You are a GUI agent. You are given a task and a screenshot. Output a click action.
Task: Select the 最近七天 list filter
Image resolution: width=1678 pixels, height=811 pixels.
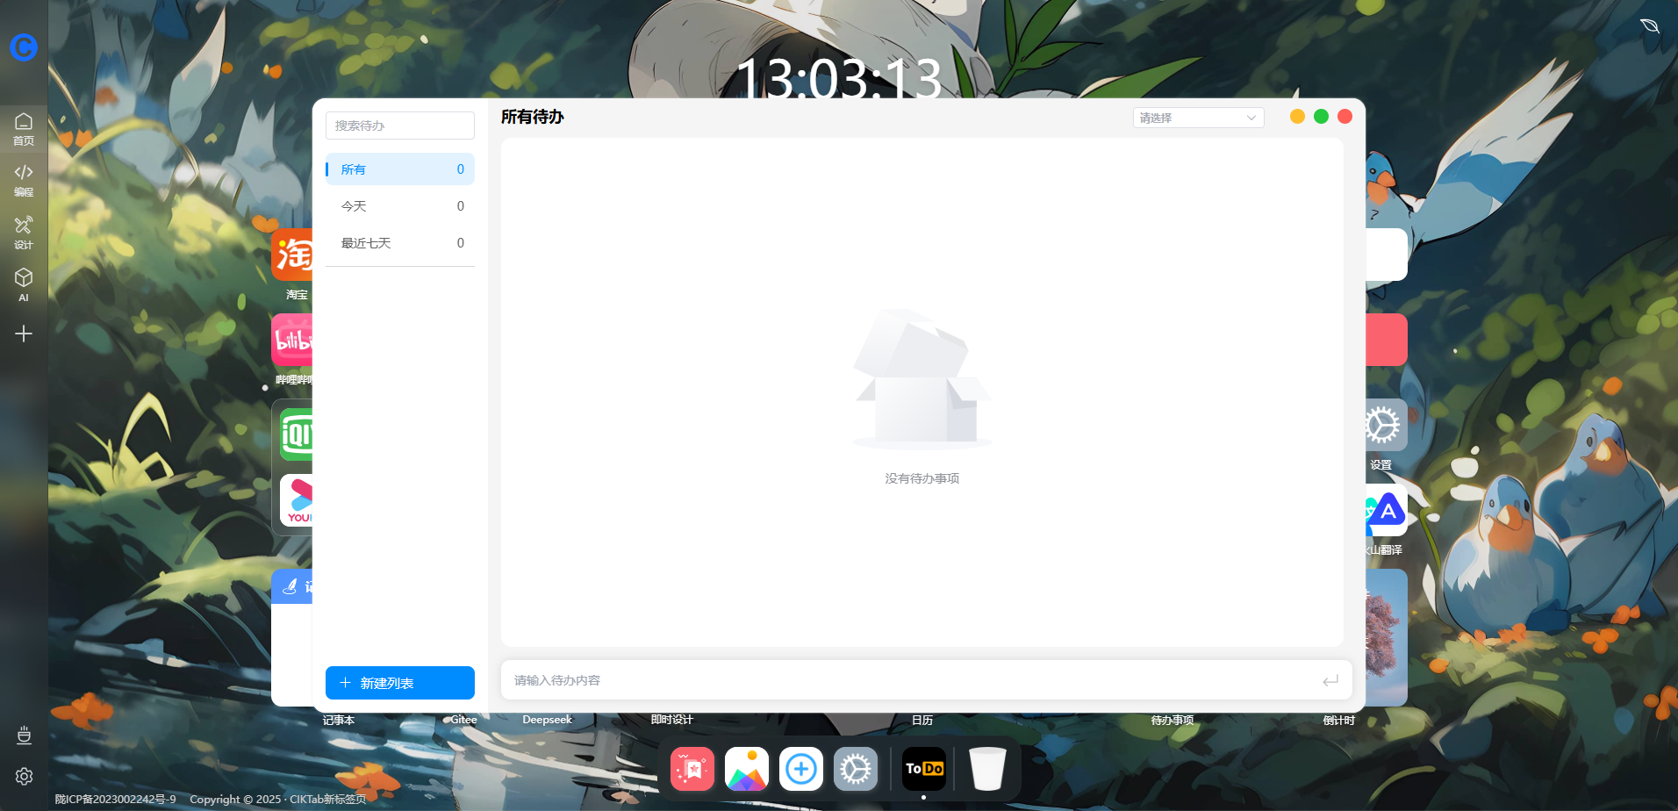tap(400, 243)
